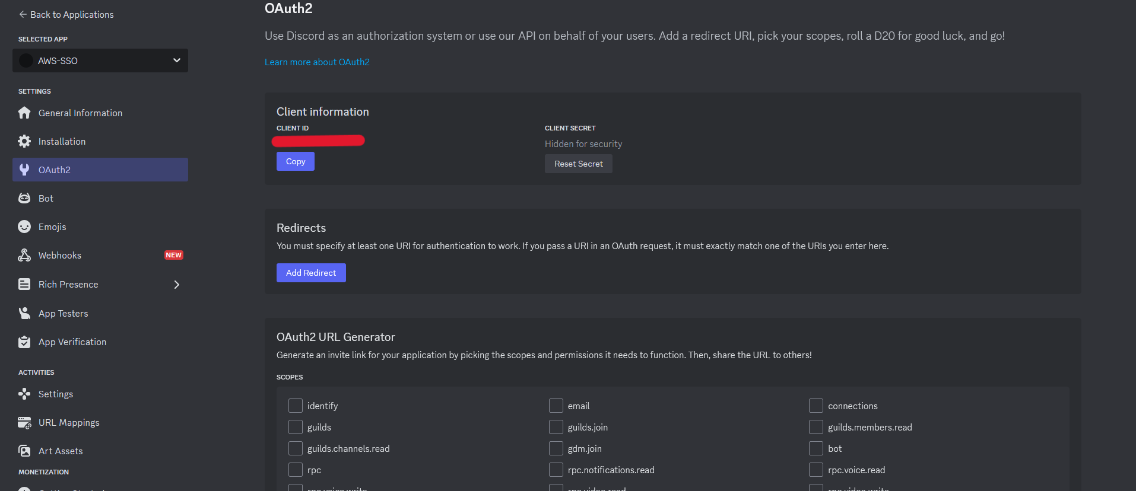Enable the bot scope checkbox
The width and height of the screenshot is (1136, 491).
pyautogui.click(x=816, y=448)
